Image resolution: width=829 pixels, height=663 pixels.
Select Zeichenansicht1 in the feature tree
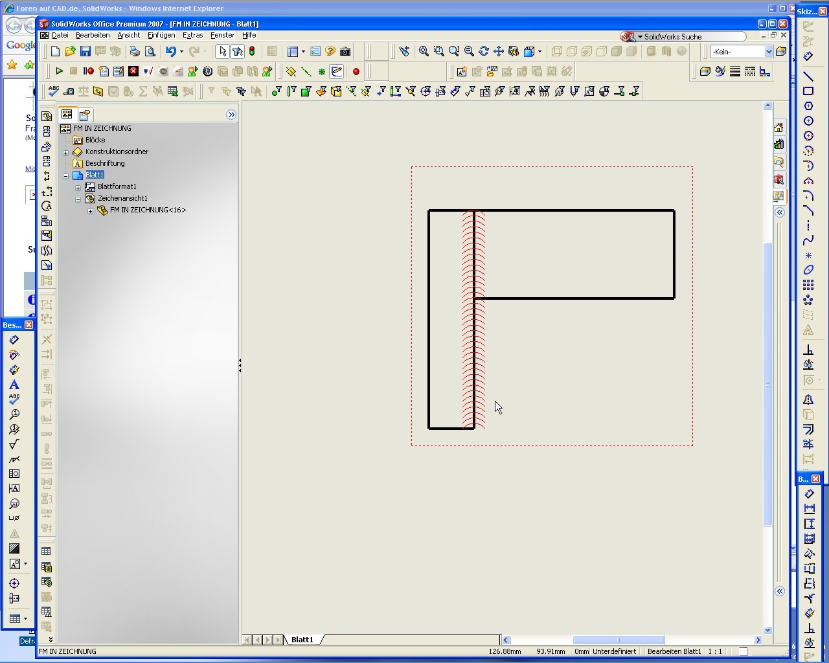tap(122, 198)
